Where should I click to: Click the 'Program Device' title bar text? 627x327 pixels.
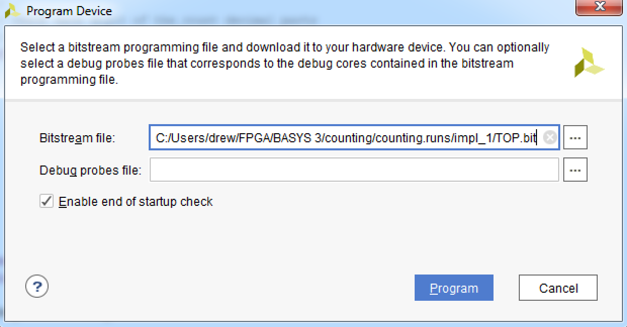[69, 11]
